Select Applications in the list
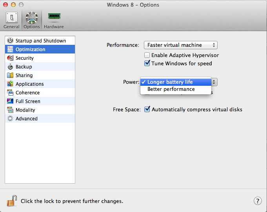This screenshot has height=212, width=267. point(40,84)
